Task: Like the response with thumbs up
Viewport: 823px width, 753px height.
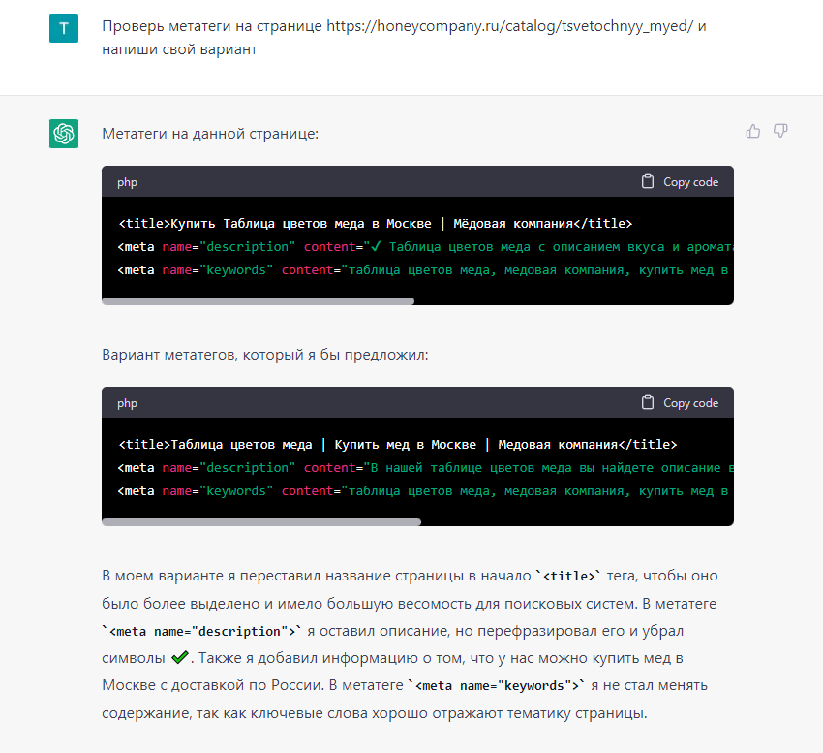Action: pyautogui.click(x=752, y=131)
